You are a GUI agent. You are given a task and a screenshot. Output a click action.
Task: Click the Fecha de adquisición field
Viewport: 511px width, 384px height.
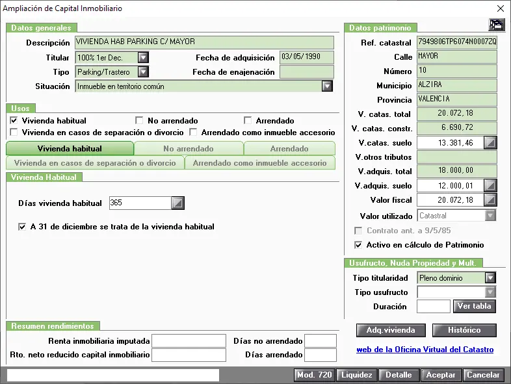click(x=307, y=57)
